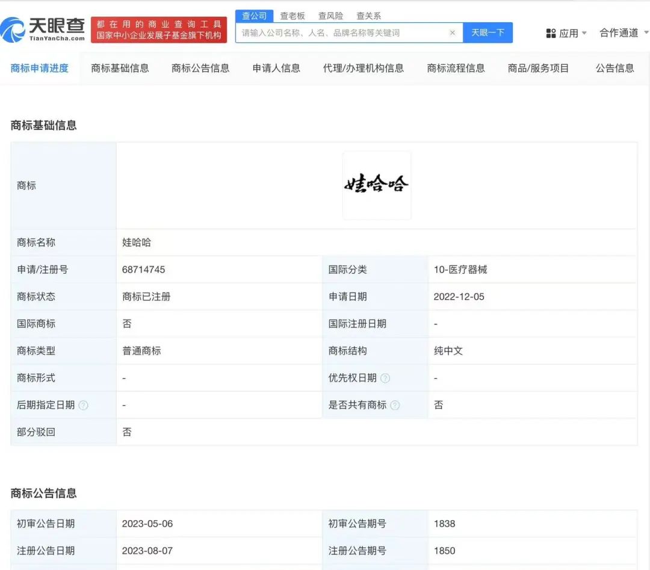The image size is (650, 570).
Task: Open the 娃哈哈 trademark image thumbnail
Action: coord(377,185)
